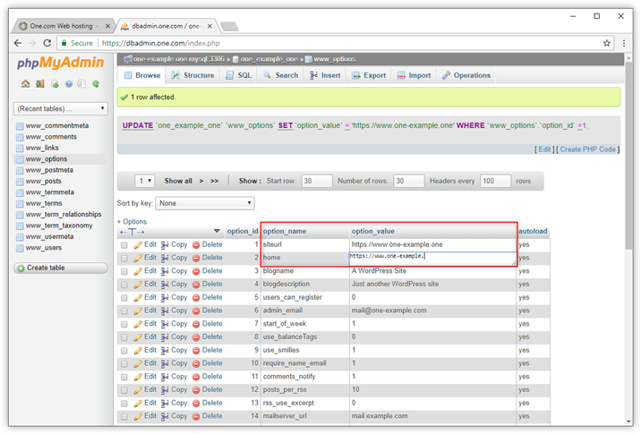The image size is (641, 434).
Task: Switch to the Insert tab
Action: (325, 75)
